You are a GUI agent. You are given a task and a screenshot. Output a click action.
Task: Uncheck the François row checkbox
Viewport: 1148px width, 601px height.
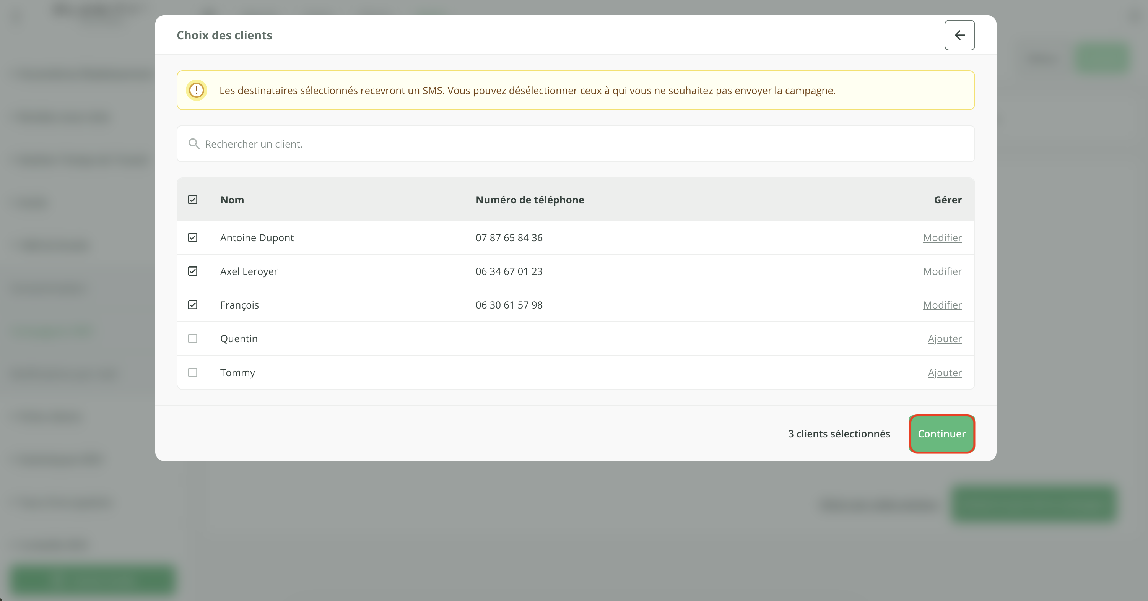coord(192,305)
